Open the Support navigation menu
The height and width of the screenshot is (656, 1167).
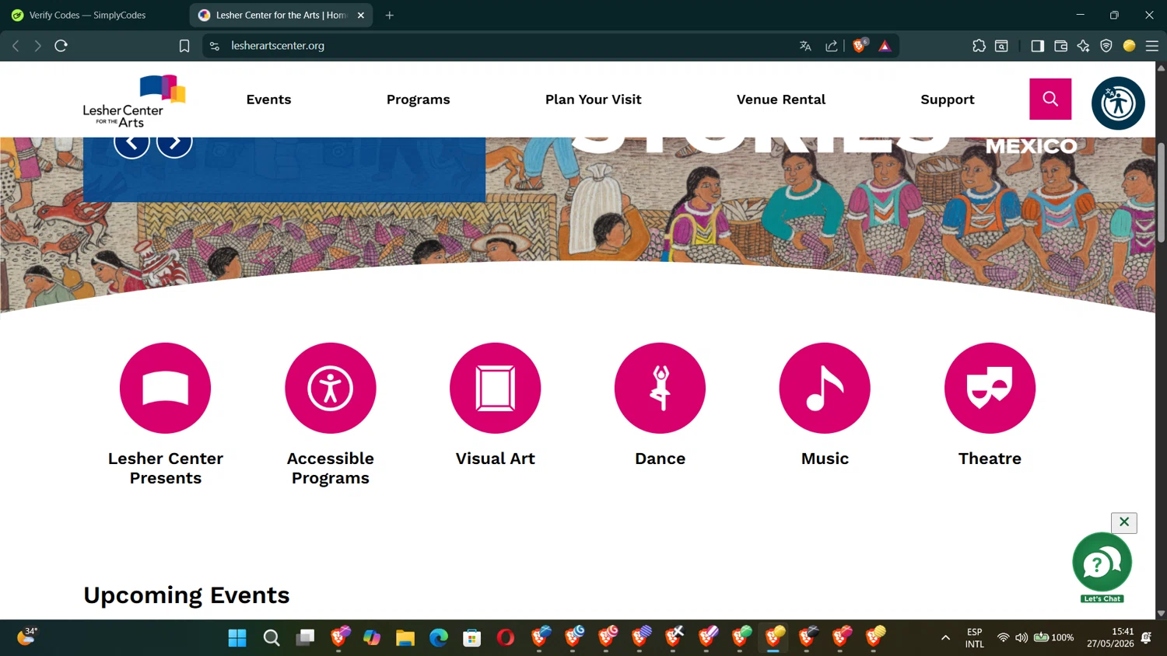[947, 99]
